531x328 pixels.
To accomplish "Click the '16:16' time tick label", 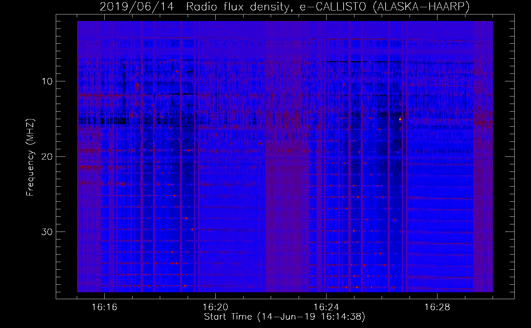I will [x=104, y=307].
